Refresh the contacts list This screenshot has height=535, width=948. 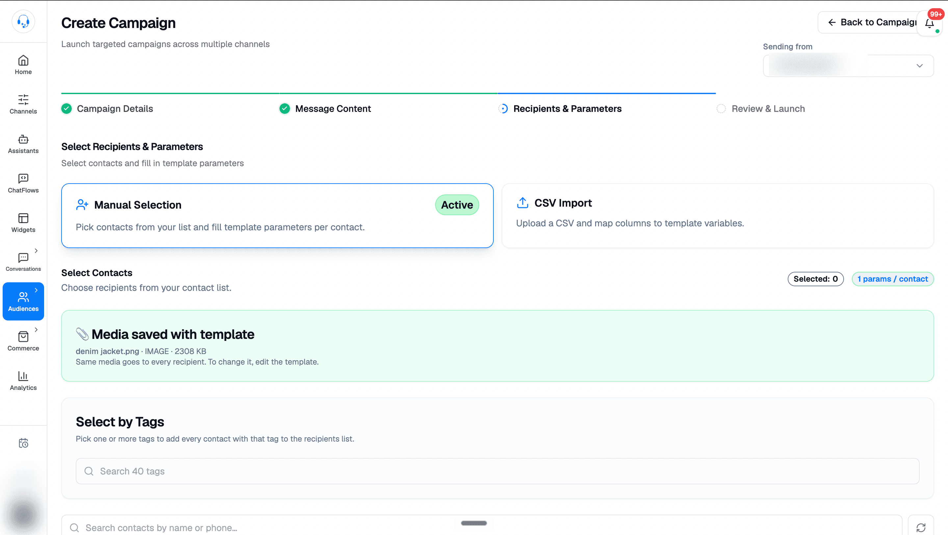921,528
